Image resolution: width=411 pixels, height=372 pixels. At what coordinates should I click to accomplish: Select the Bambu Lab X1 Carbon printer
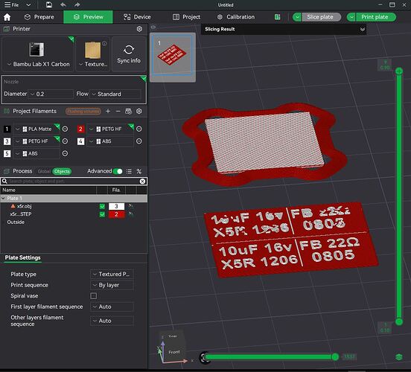pyautogui.click(x=38, y=54)
